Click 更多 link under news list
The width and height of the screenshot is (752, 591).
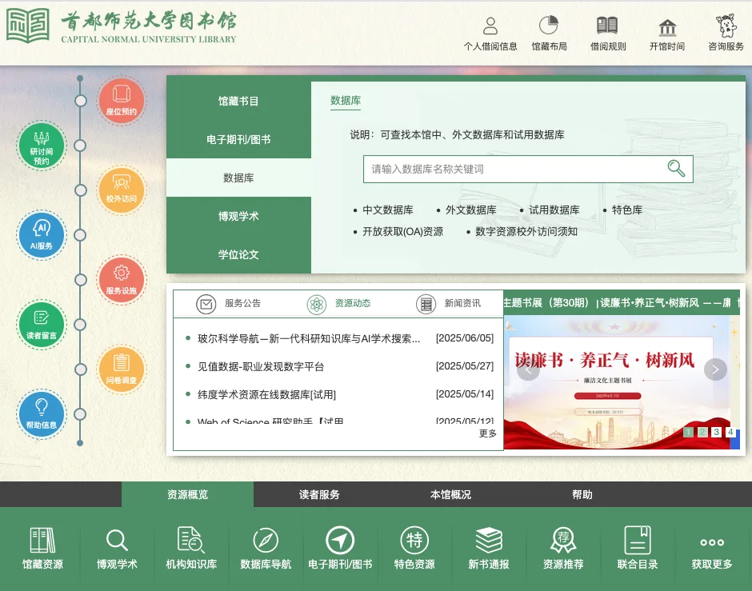[488, 433]
